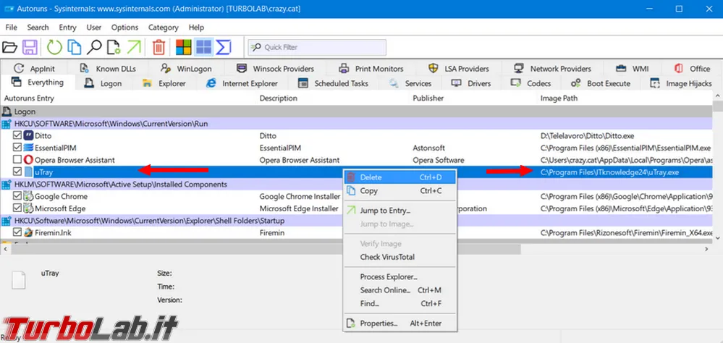The width and height of the screenshot is (723, 343).
Task: Select the HKCU CurrentVersion\Run registry row
Action: [x=356, y=124]
